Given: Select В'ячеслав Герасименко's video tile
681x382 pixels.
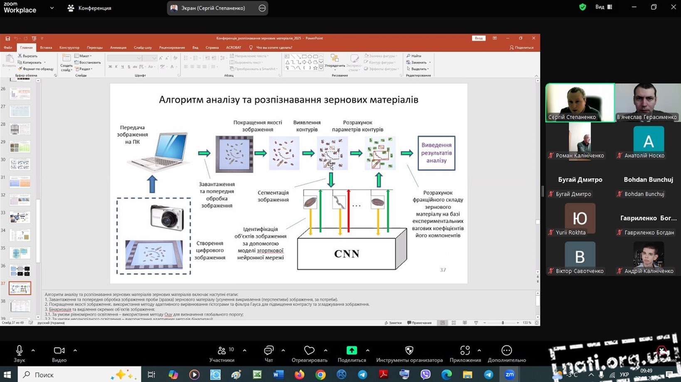Looking at the screenshot, I should coord(647,102).
